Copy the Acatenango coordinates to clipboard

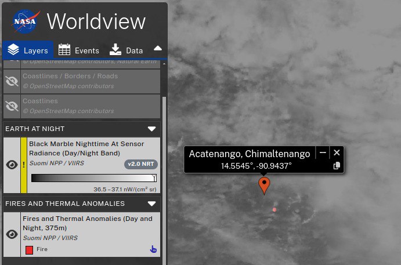pos(337,166)
